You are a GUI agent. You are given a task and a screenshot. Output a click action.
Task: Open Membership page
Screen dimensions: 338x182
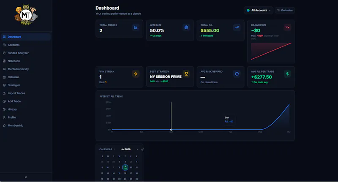pos(26,125)
